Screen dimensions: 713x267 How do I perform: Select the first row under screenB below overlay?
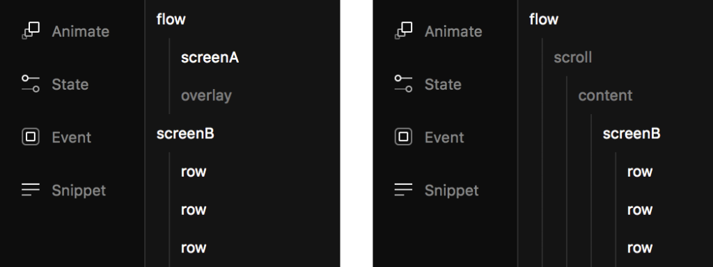coord(194,172)
